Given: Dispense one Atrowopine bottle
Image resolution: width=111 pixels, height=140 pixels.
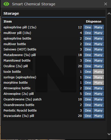Looking at the screenshot, I should [x=88, y=88].
